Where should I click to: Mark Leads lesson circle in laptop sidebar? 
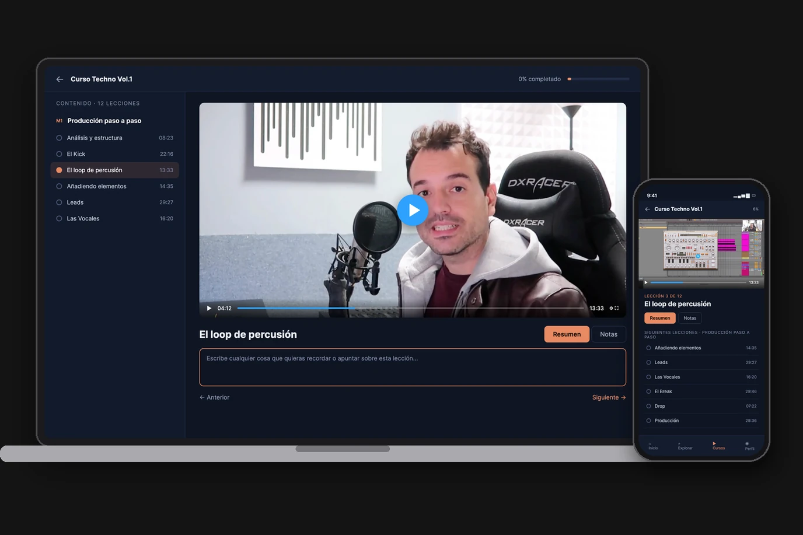[59, 202]
